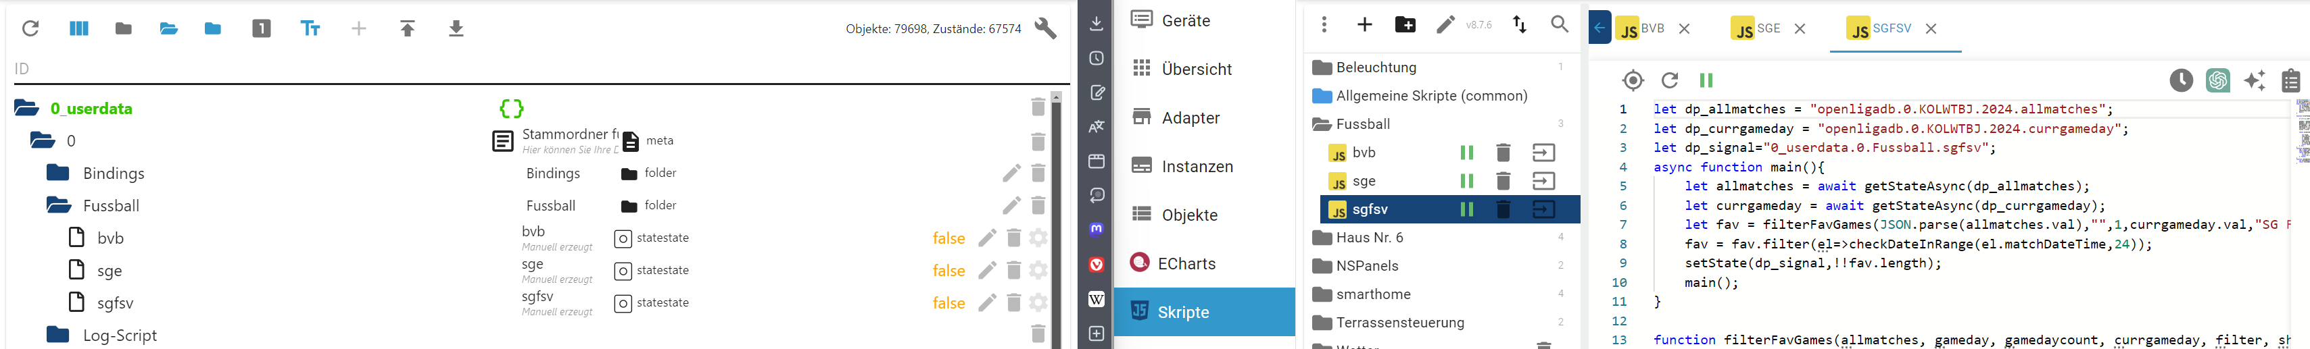
Task: Pause the running script in editor toolbar
Action: tap(1706, 80)
